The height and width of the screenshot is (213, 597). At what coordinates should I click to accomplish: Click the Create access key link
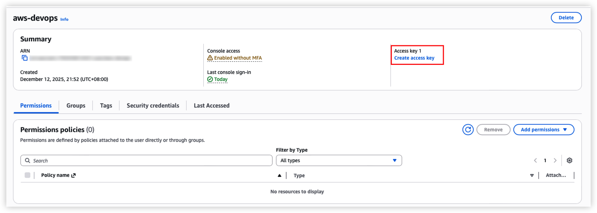(x=414, y=58)
